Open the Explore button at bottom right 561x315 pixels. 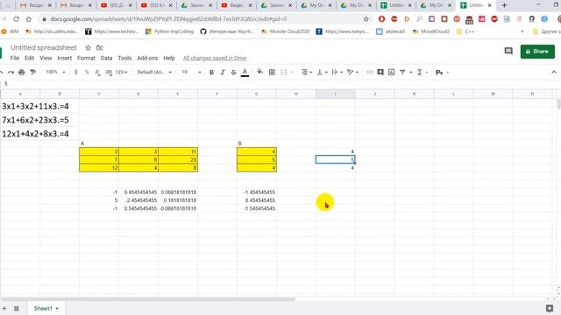(550, 308)
